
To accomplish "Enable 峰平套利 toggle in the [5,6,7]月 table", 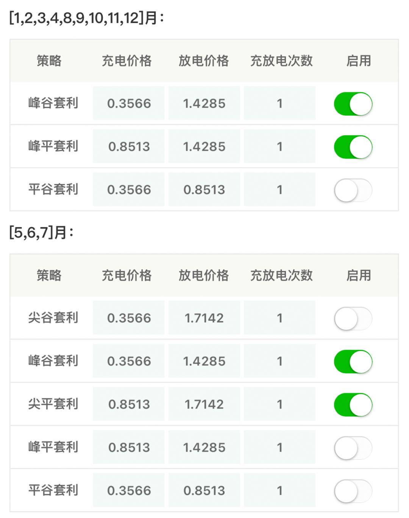I will pyautogui.click(x=353, y=447).
